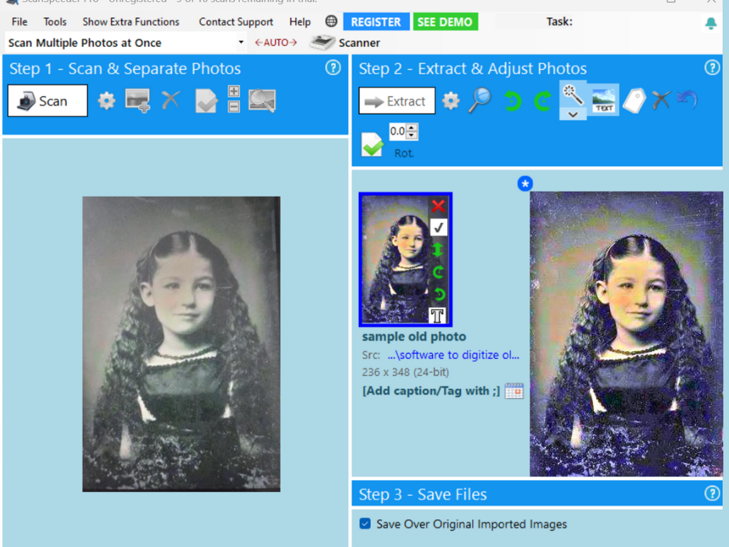Remove thumbnail with red X
This screenshot has height=547, width=729.
[x=438, y=206]
